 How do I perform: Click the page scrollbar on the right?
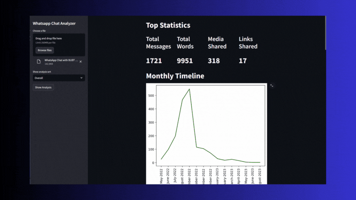coord(325,35)
